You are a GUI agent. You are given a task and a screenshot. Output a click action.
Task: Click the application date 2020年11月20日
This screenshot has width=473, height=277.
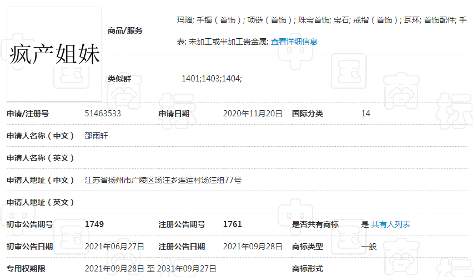click(253, 114)
